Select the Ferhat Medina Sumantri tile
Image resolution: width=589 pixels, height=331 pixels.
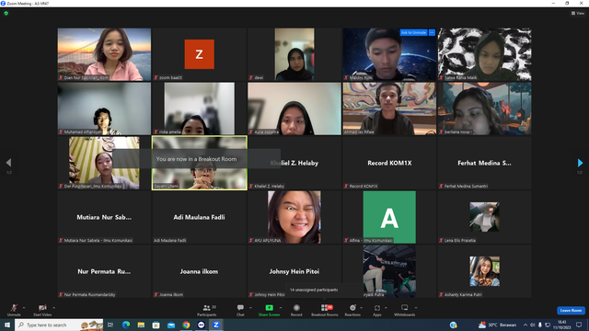(485, 163)
